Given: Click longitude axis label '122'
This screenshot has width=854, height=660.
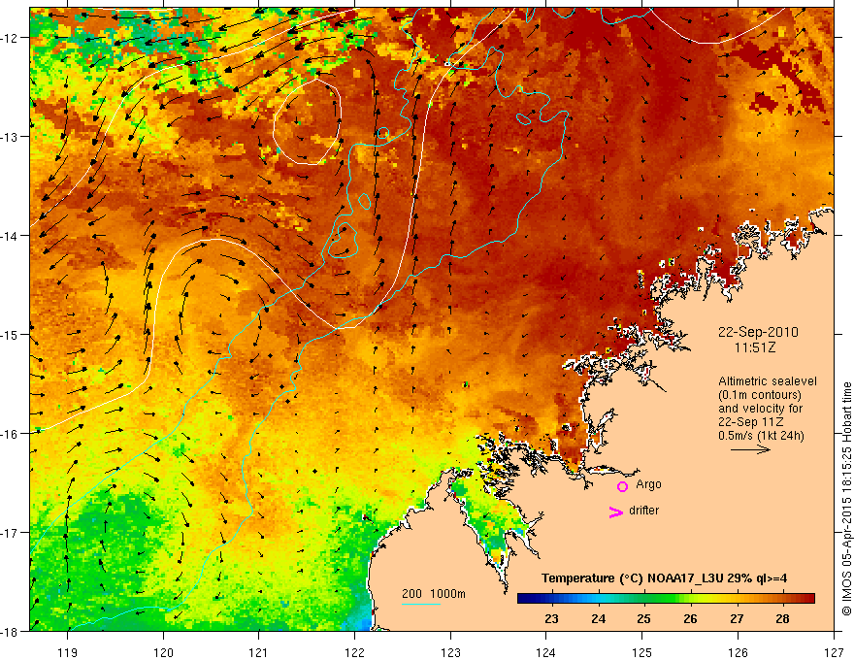Looking at the screenshot, I should point(354,652).
